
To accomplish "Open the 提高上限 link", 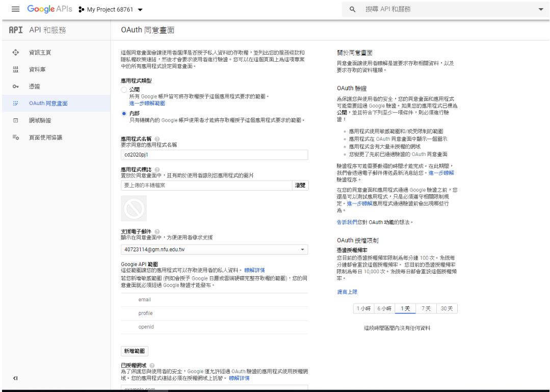I will click(x=347, y=292).
